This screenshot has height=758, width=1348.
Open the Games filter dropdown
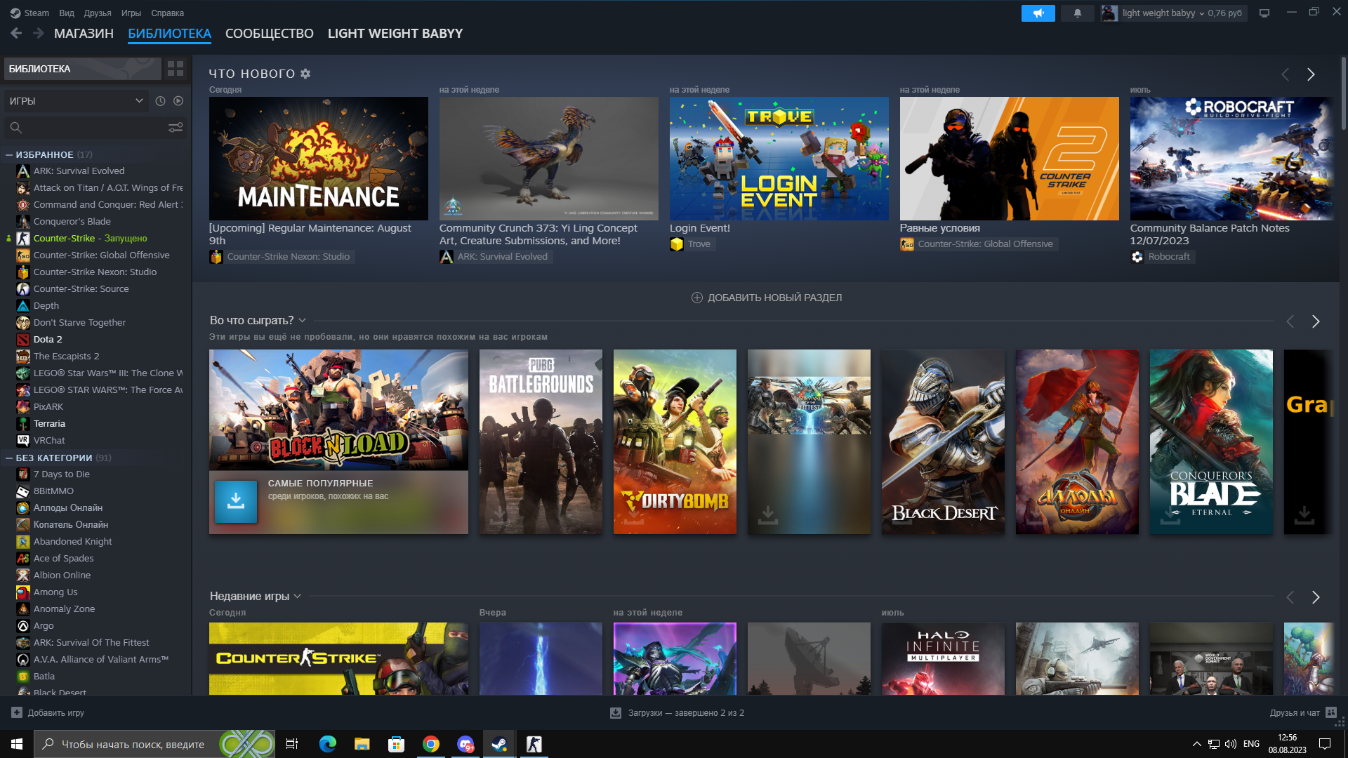(76, 101)
